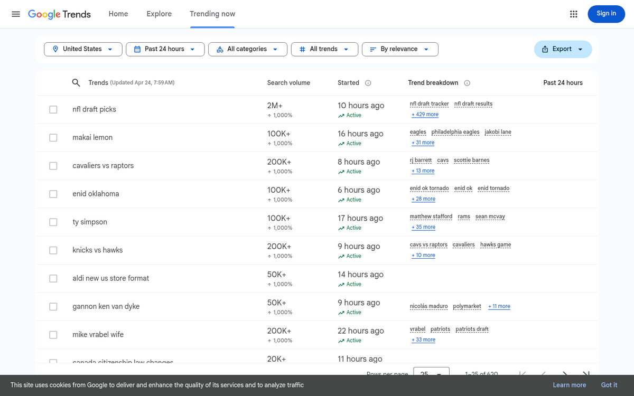Click the Sign in button
The width and height of the screenshot is (634, 396).
pyautogui.click(x=606, y=14)
